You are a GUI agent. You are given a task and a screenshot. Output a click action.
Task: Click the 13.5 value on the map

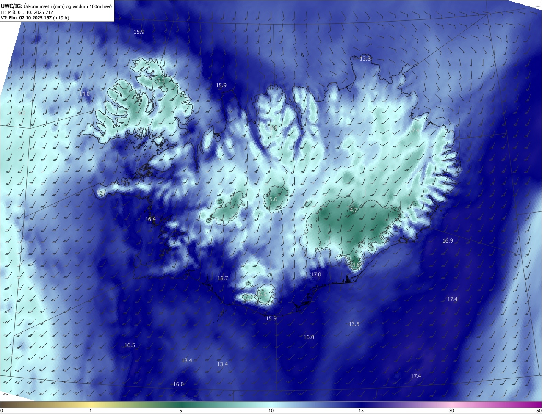[x=354, y=324]
